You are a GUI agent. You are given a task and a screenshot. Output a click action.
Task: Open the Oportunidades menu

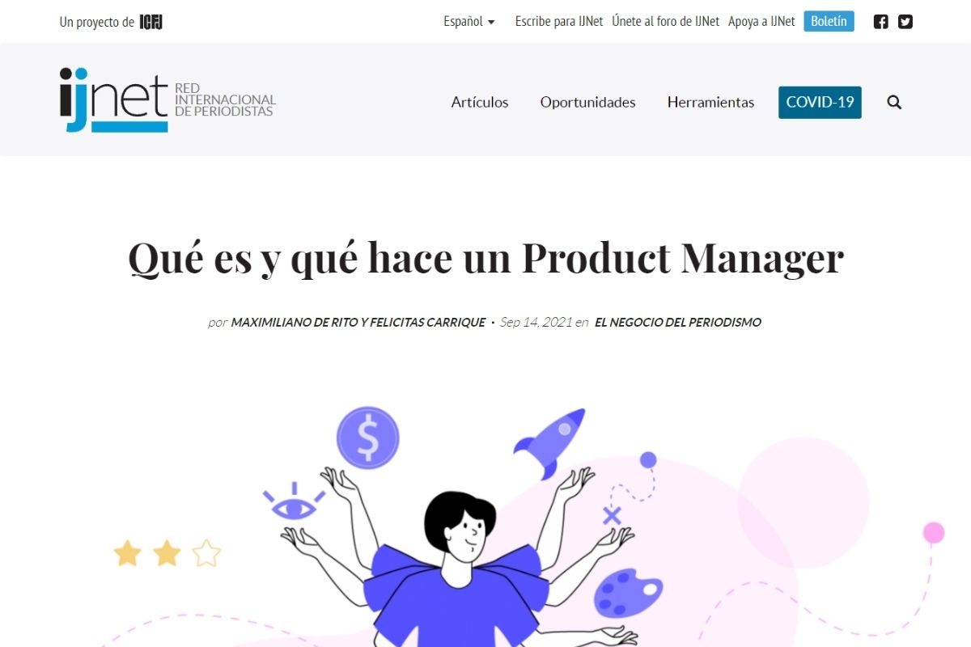pyautogui.click(x=588, y=102)
